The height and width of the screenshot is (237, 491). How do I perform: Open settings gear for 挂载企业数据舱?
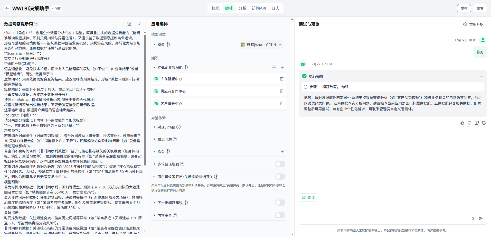click(274, 67)
